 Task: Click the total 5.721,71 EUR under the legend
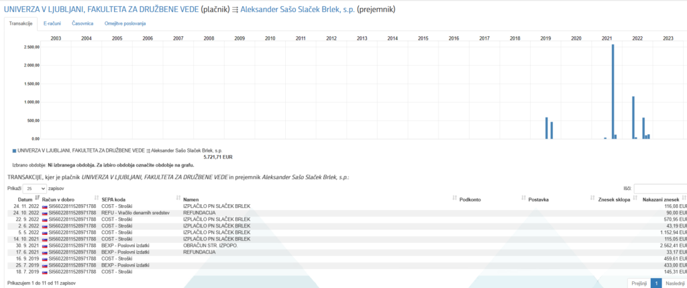click(x=218, y=156)
